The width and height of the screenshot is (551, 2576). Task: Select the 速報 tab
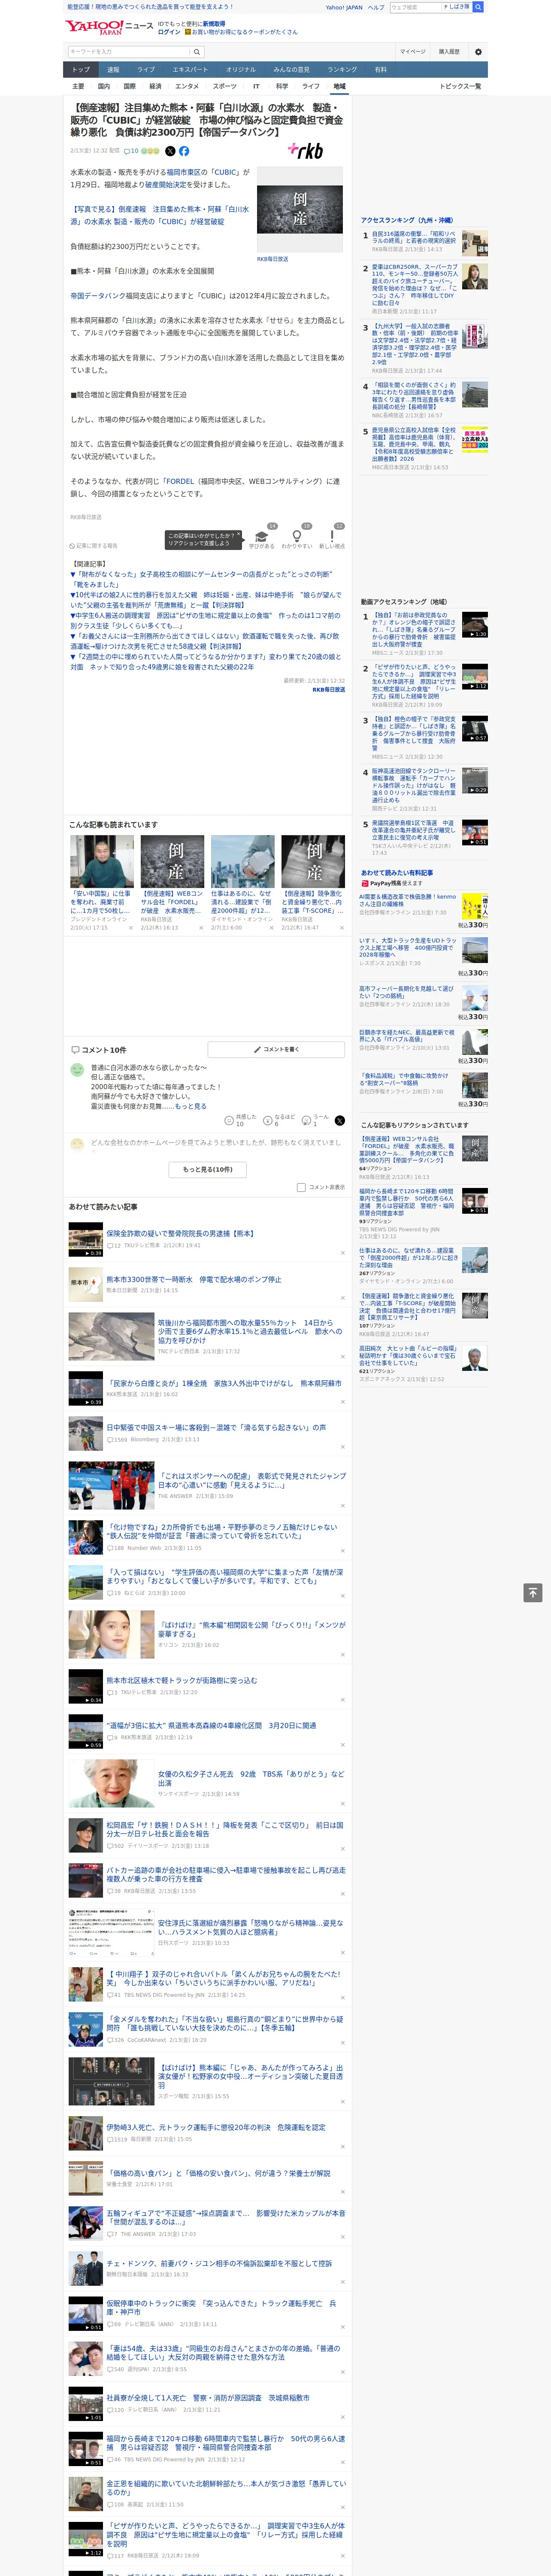tap(113, 70)
